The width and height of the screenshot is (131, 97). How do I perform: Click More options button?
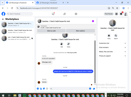[80, 31]
